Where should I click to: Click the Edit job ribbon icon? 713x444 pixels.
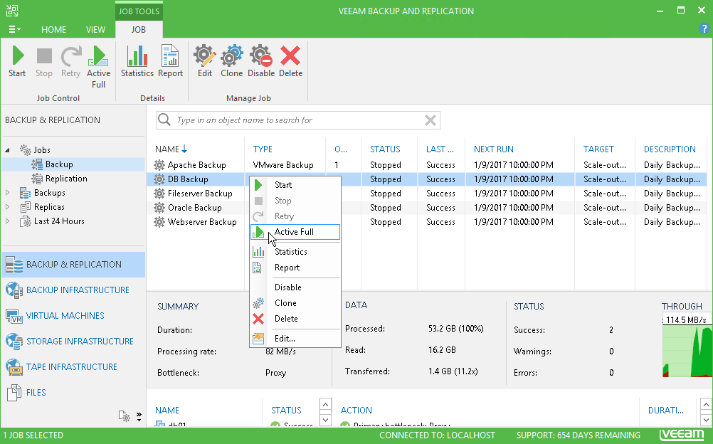coord(205,61)
